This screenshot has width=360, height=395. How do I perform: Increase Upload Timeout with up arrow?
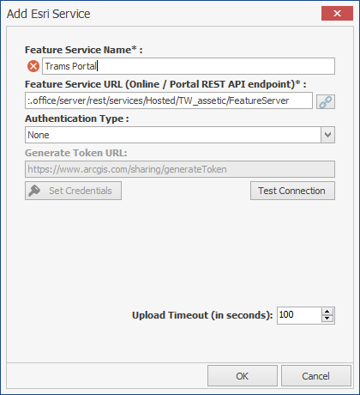pyautogui.click(x=327, y=312)
